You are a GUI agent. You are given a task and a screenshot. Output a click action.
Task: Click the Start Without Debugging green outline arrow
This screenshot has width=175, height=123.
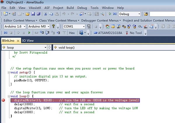tap(109, 14)
